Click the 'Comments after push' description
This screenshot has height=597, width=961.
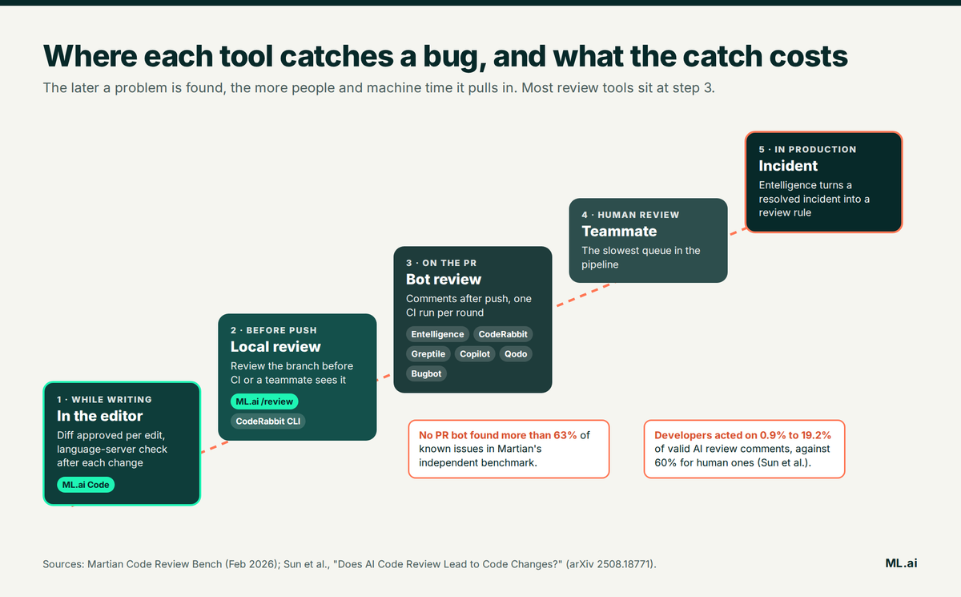[x=468, y=305]
